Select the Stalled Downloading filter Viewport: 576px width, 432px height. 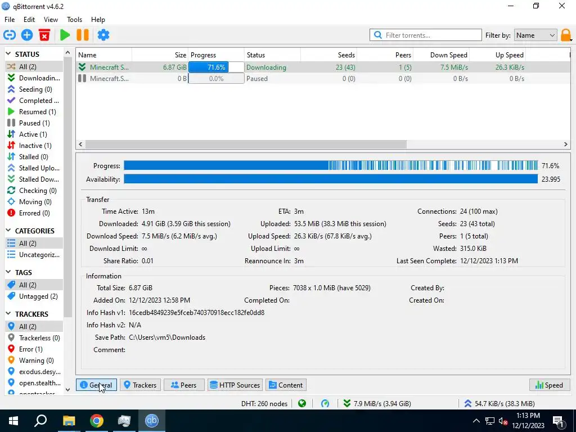pyautogui.click(x=34, y=179)
